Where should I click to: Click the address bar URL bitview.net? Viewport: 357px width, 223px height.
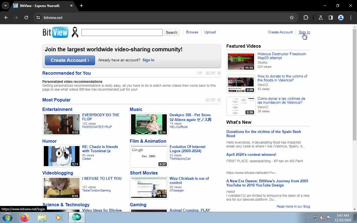pos(53,18)
